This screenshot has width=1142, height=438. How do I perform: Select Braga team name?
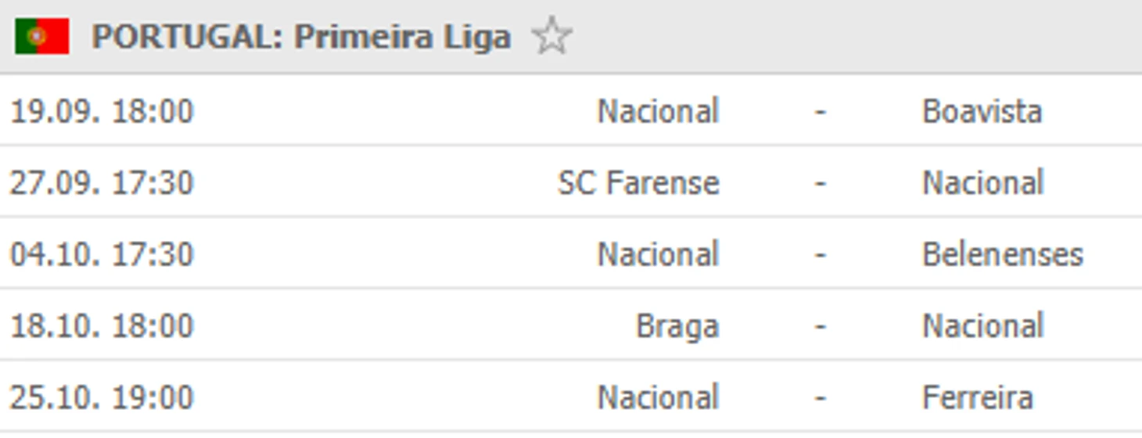click(677, 326)
